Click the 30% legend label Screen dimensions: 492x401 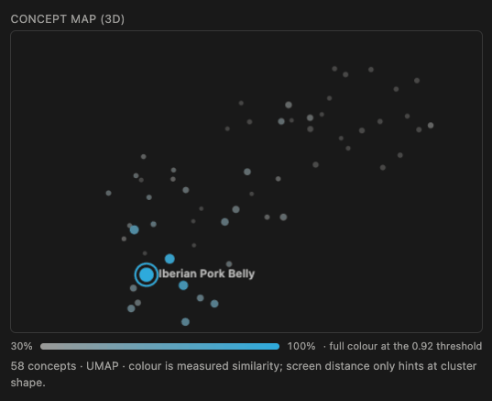21,346
